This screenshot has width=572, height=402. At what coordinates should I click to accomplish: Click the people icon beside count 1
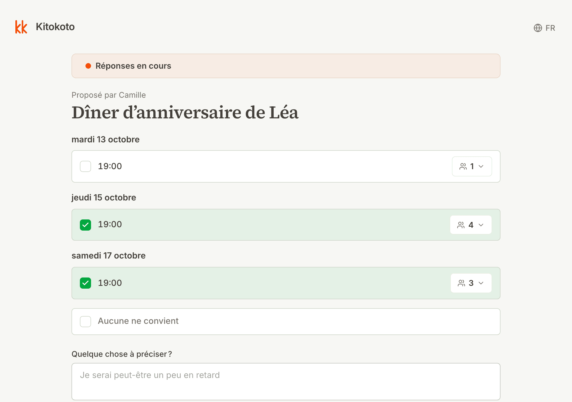[463, 166]
